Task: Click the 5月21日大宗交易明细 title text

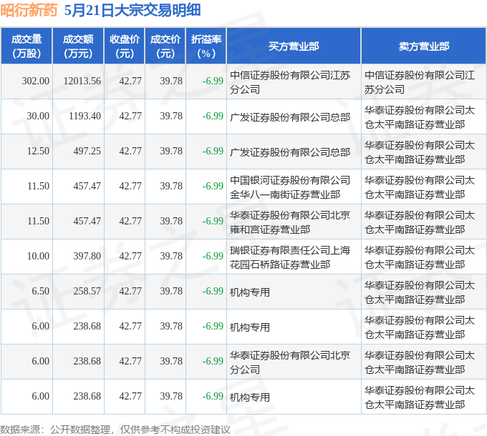Action: click(x=132, y=10)
